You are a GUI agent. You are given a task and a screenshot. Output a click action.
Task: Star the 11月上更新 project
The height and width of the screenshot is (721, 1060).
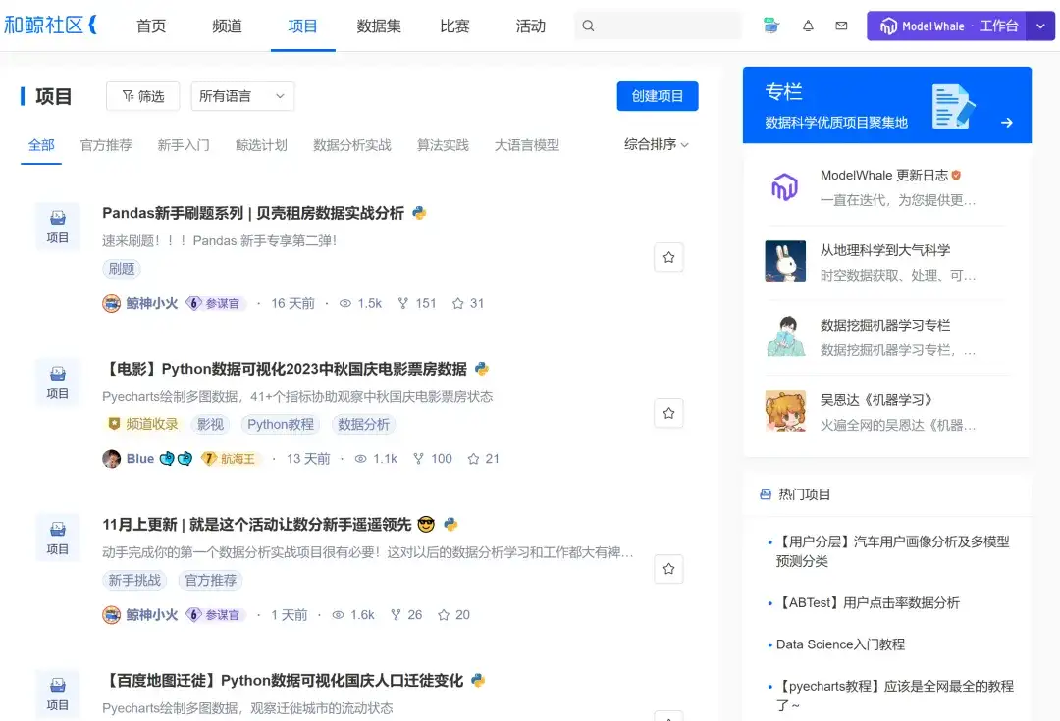point(668,569)
